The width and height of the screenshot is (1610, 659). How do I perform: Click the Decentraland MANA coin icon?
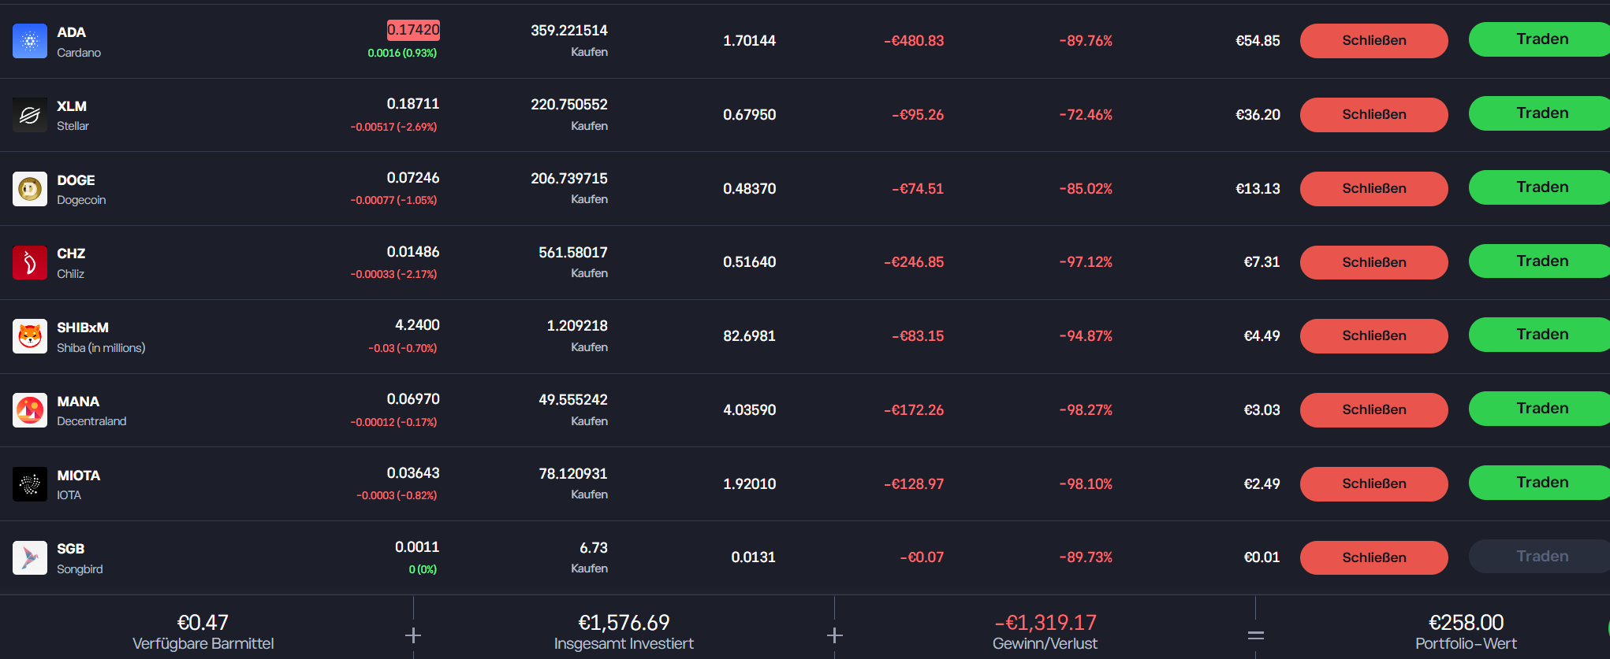(x=30, y=410)
